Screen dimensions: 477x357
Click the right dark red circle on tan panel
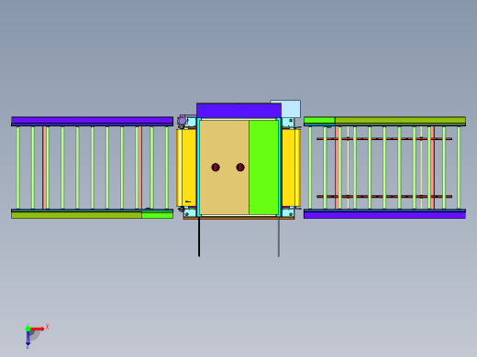click(240, 168)
